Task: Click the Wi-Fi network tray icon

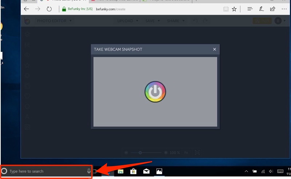Action: (x=263, y=171)
